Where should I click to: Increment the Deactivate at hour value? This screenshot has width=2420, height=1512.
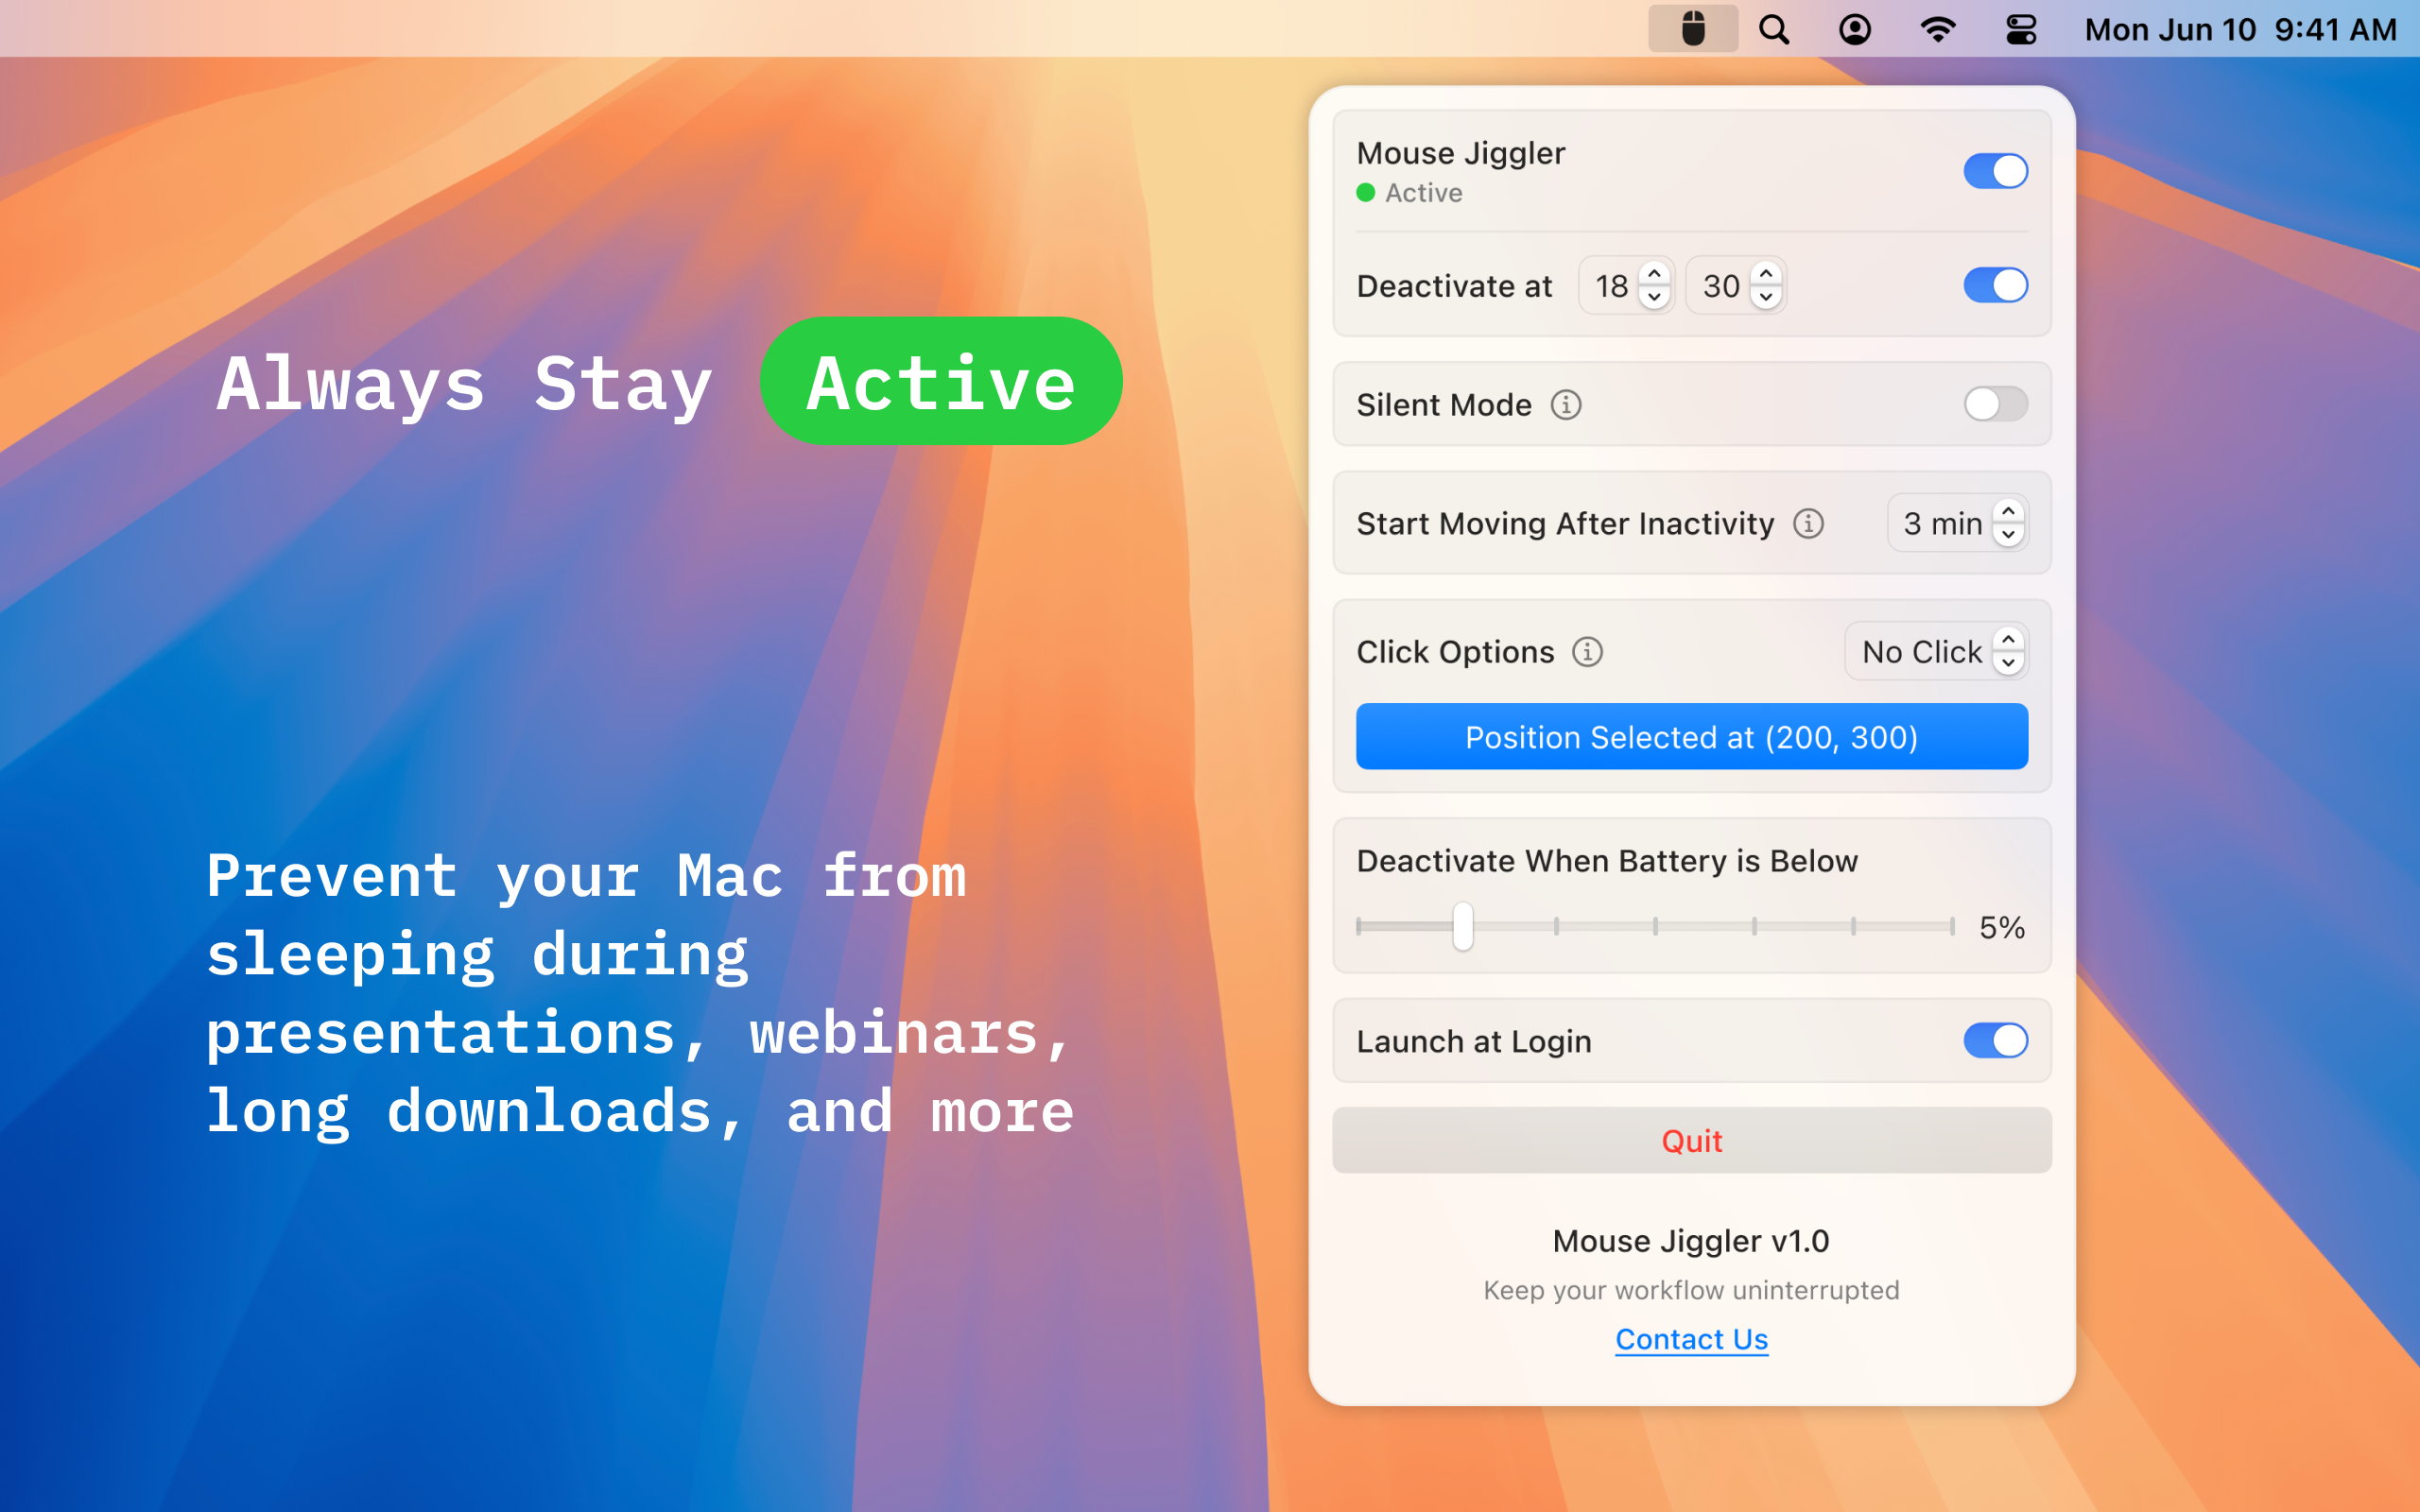pos(1649,273)
